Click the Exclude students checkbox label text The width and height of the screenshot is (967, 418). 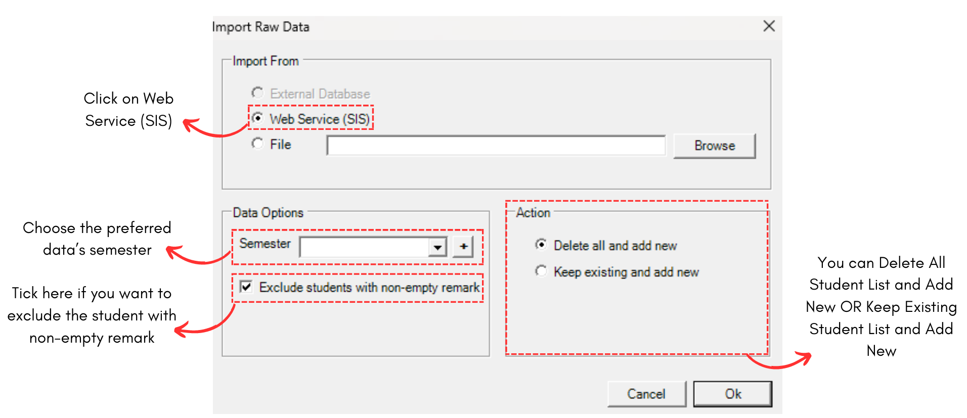(370, 287)
